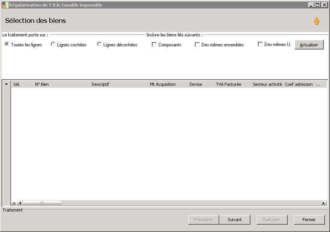Click the Précédent button
Image resolution: width=330 pixels, height=232 pixels.
pyautogui.click(x=203, y=220)
